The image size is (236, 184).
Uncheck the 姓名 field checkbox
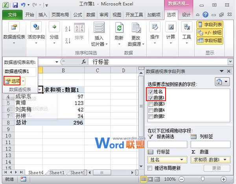click(x=151, y=92)
